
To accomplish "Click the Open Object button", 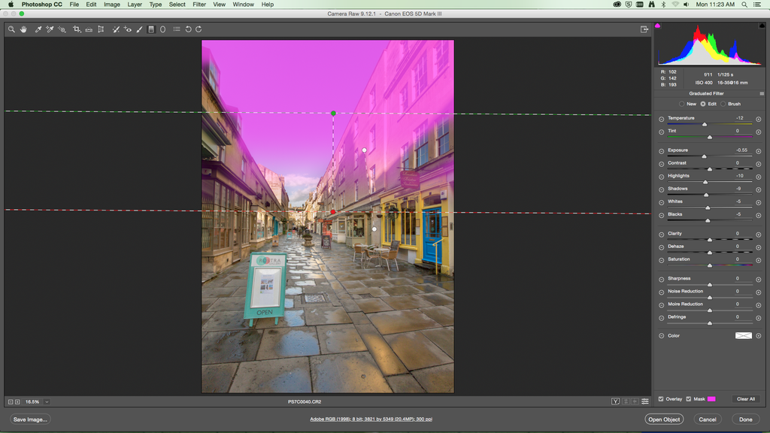I will [x=664, y=419].
